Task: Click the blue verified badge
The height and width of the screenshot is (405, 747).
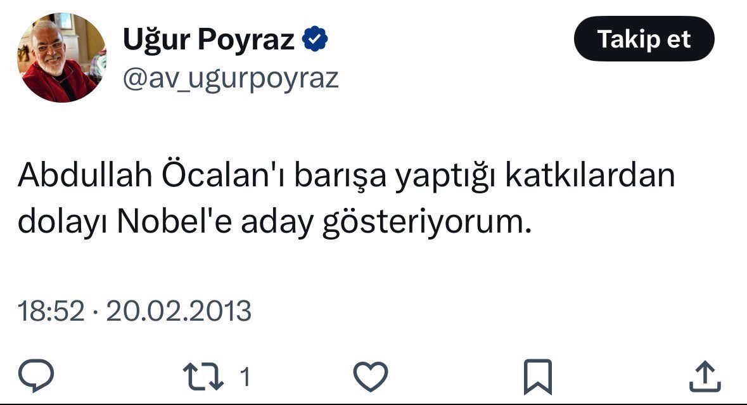Action: [315, 39]
